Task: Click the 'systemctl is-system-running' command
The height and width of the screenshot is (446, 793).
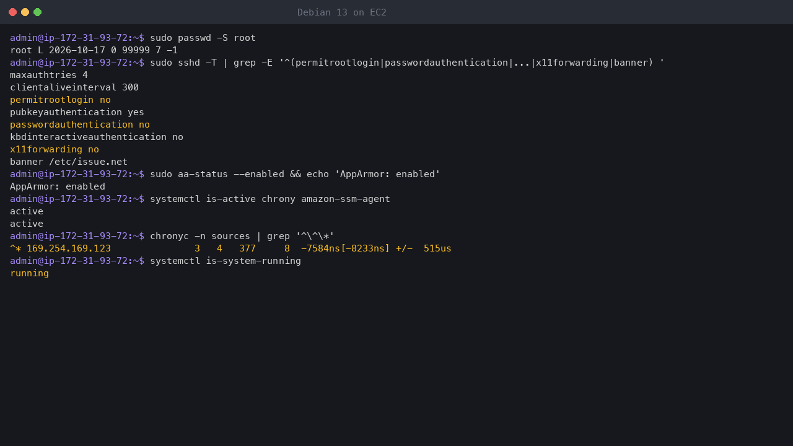Action: coord(226,261)
